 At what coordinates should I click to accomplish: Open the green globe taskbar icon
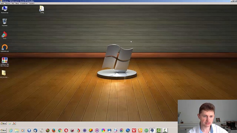(x=146, y=130)
